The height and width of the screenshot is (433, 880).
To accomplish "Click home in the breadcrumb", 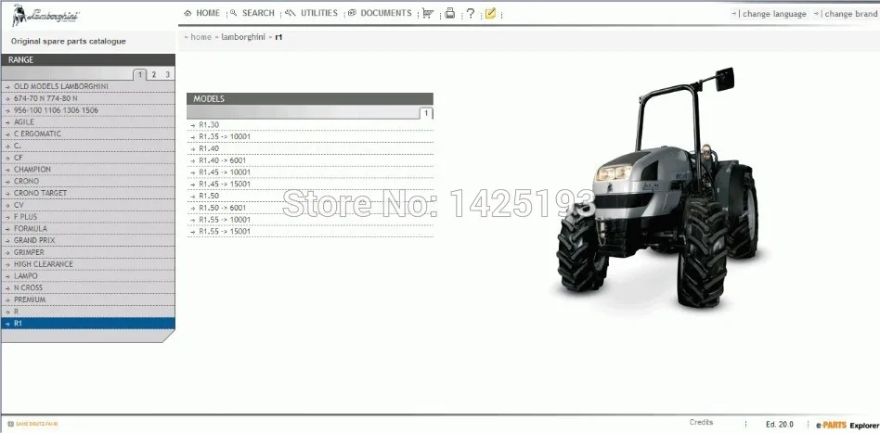I will coord(201,37).
